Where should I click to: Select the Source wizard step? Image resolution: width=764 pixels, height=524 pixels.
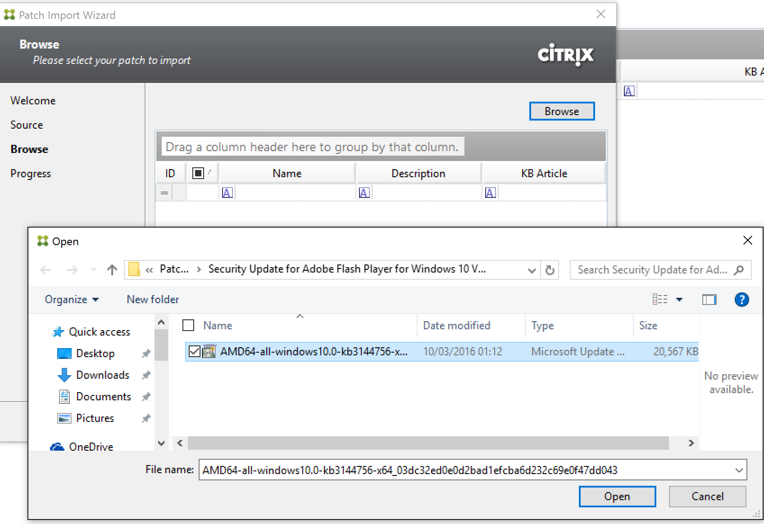click(x=27, y=125)
